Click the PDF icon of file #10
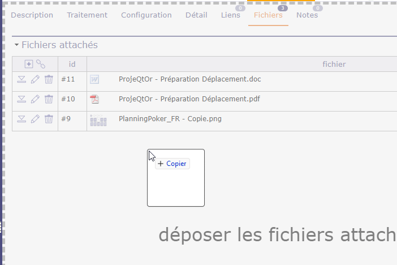This screenshot has height=265, width=397. (94, 99)
